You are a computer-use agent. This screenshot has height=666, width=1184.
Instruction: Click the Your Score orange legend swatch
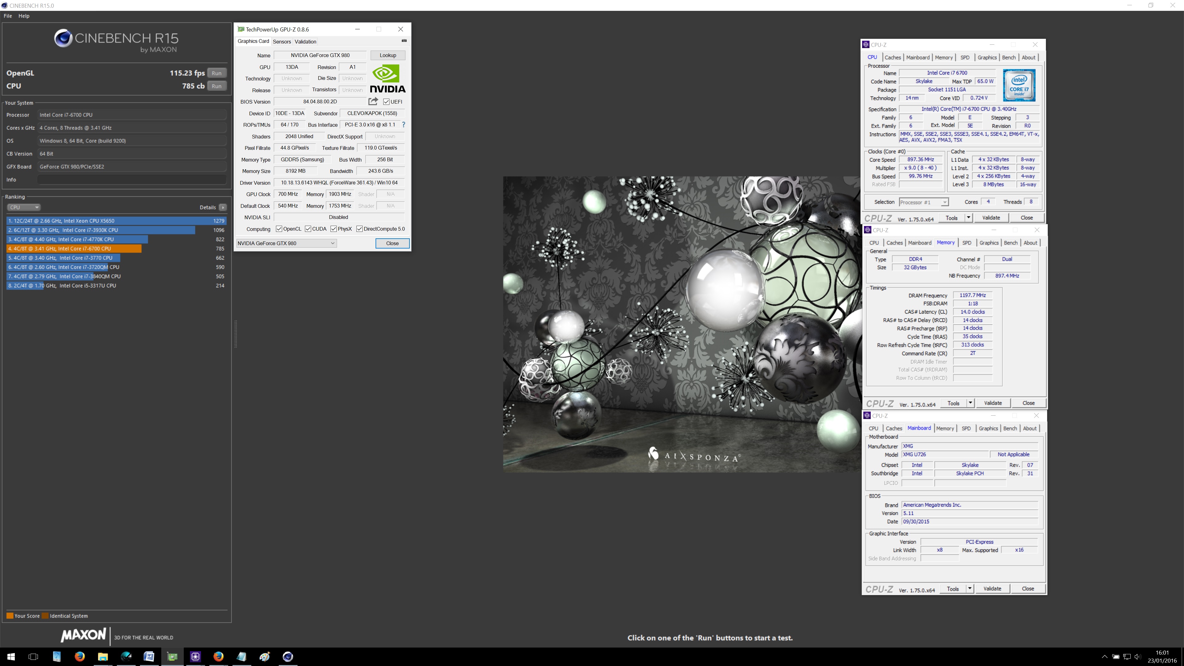click(x=10, y=615)
